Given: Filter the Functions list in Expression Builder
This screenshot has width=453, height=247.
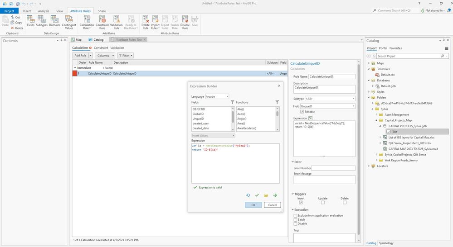Looking at the screenshot, I should (277, 102).
